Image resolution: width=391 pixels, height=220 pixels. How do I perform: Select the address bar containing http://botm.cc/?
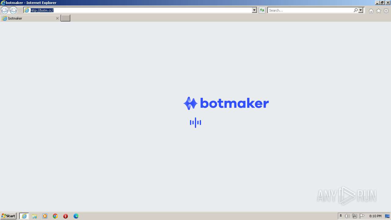coord(137,10)
